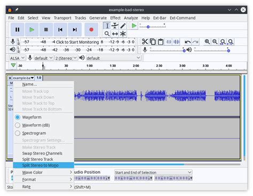Click the playback meter speaker icon
This screenshot has width=253, height=196.
[x=13, y=49]
